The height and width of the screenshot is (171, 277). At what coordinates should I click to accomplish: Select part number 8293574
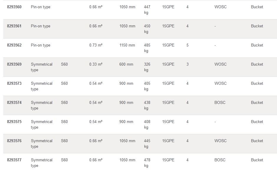pos(14,102)
